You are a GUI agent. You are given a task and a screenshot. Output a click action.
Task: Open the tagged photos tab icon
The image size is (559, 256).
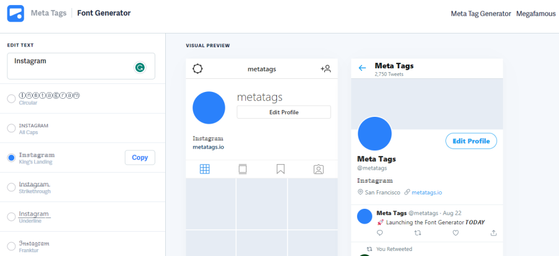pyautogui.click(x=319, y=169)
